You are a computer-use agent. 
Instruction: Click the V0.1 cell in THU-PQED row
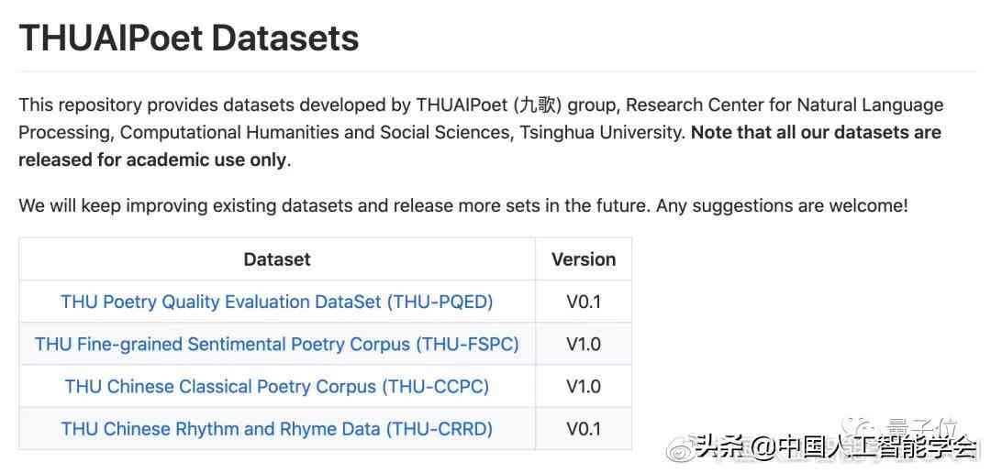pos(584,302)
